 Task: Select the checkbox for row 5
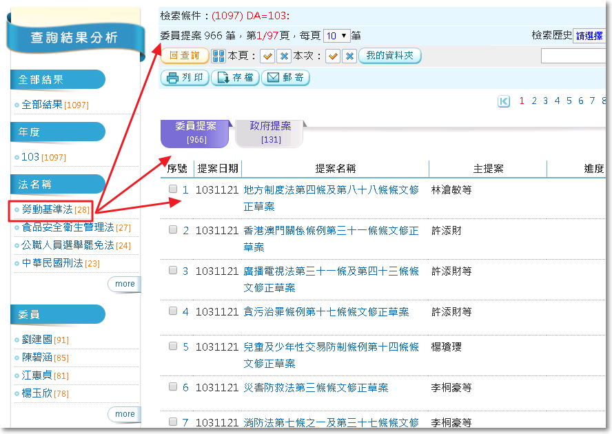(x=173, y=347)
